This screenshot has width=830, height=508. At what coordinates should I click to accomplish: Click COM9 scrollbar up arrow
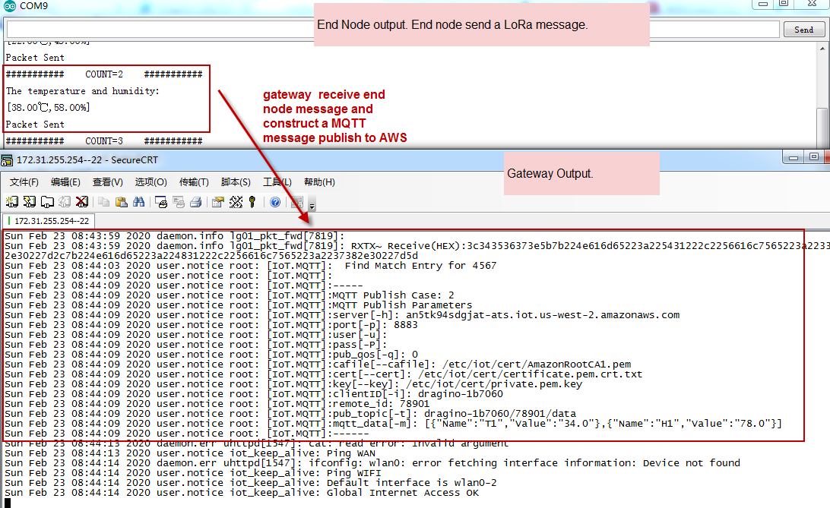pyautogui.click(x=822, y=49)
